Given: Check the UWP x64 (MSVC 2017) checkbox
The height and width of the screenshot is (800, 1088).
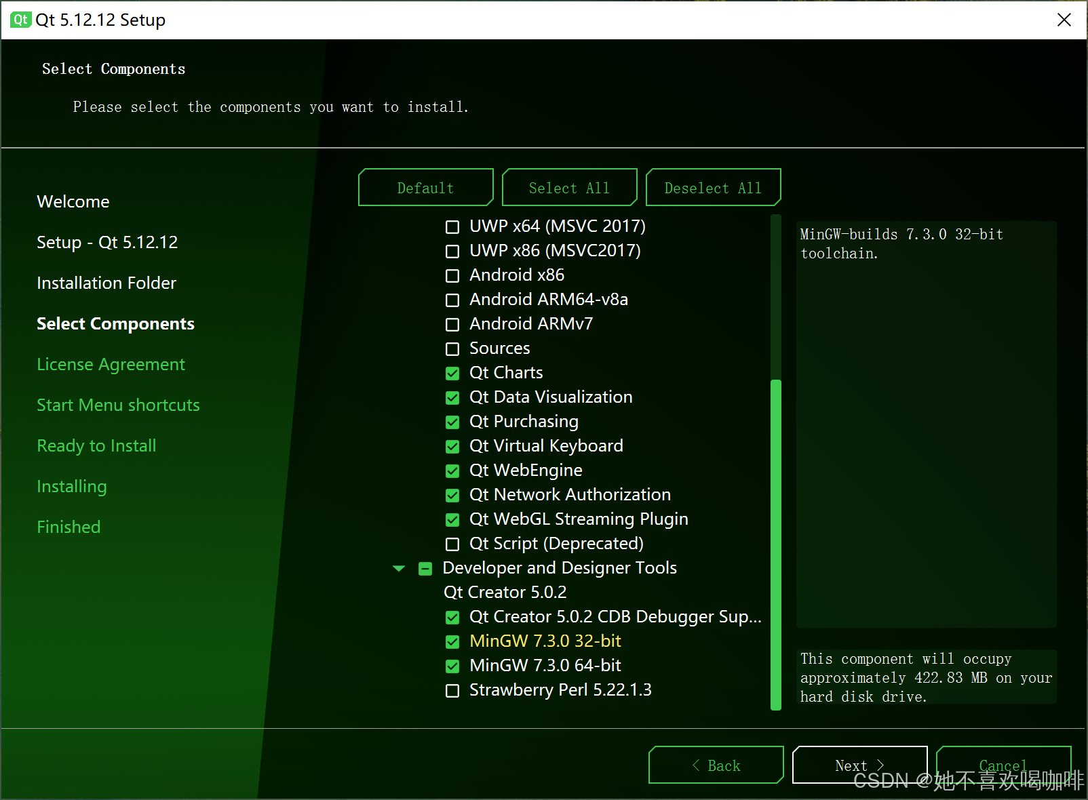Looking at the screenshot, I should pos(452,226).
